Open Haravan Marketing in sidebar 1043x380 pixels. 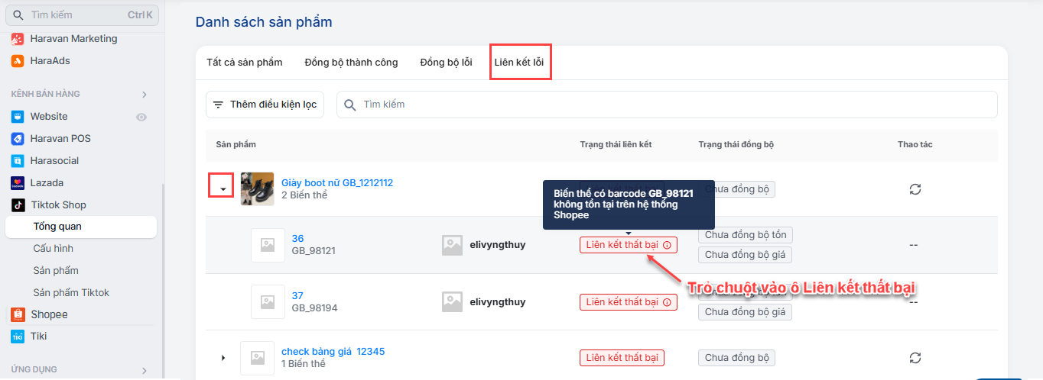[x=73, y=39]
